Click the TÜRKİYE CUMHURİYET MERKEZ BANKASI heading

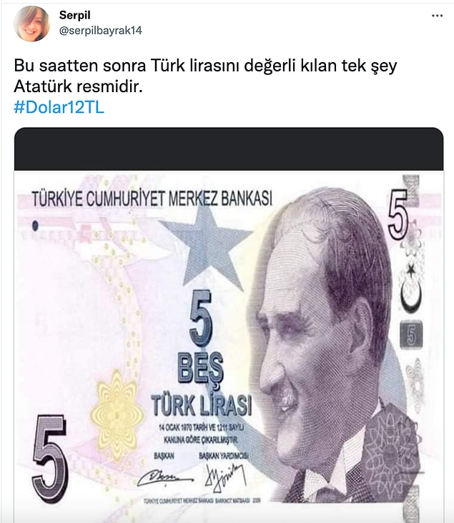point(152,199)
